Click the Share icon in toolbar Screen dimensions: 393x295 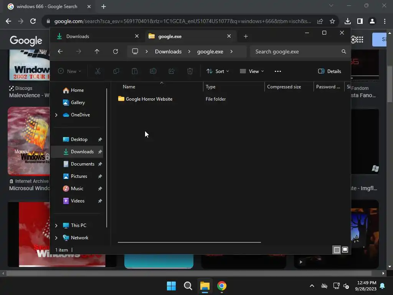[x=172, y=71]
